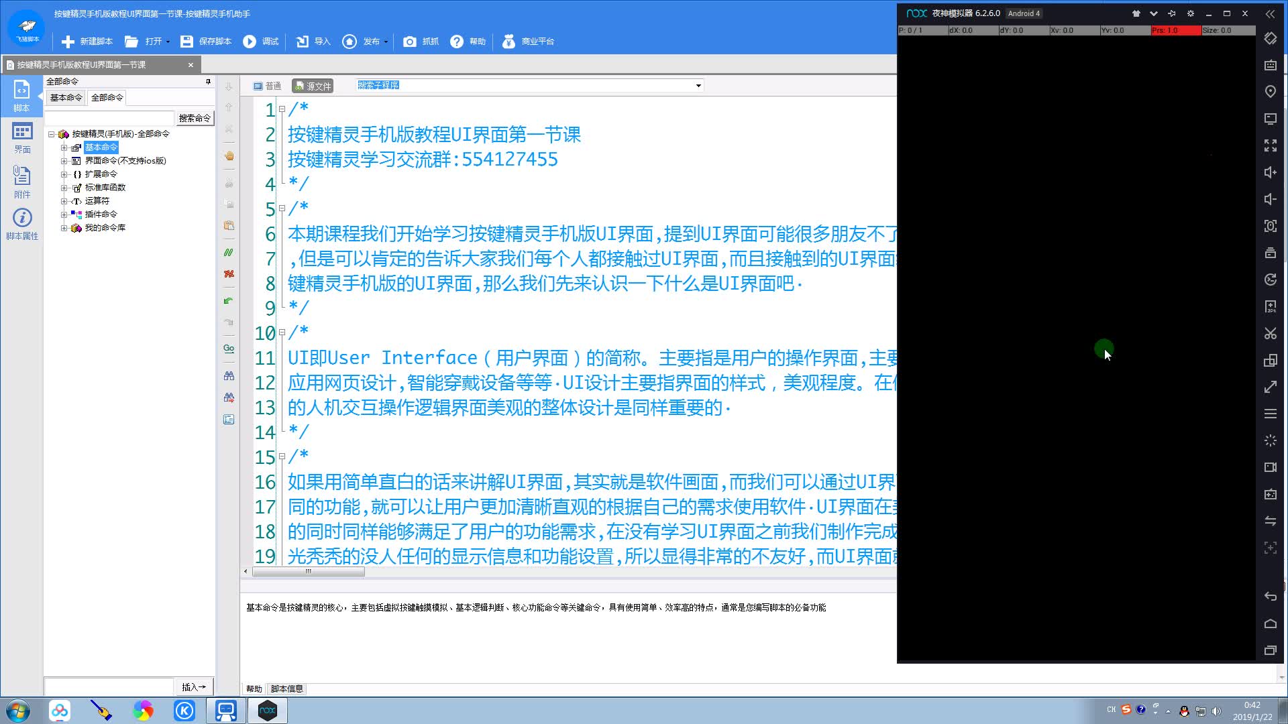
Task: Collapse Nox sidebar with double chevron
Action: (1271, 13)
